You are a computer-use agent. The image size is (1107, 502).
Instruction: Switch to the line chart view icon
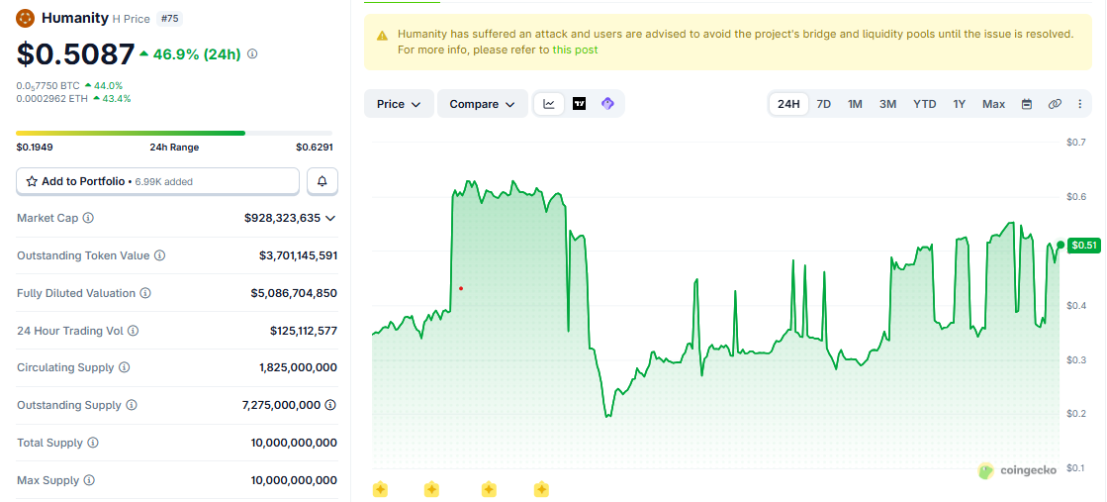click(549, 104)
